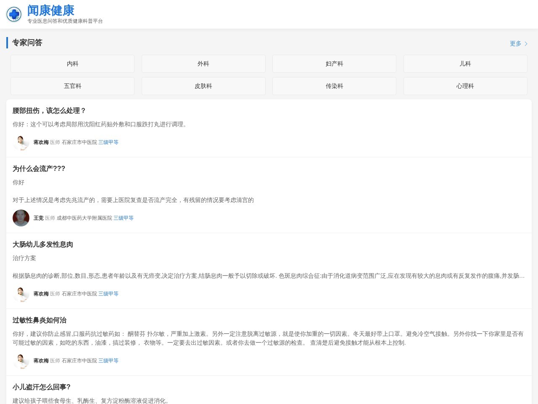Open question 腰部扭伤，该怎么处理？
The width and height of the screenshot is (538, 404).
click(49, 111)
